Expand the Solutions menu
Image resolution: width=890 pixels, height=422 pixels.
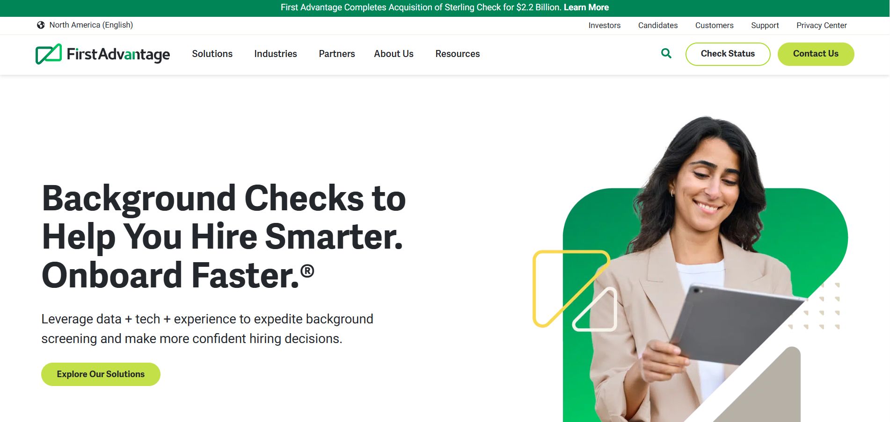click(x=212, y=54)
